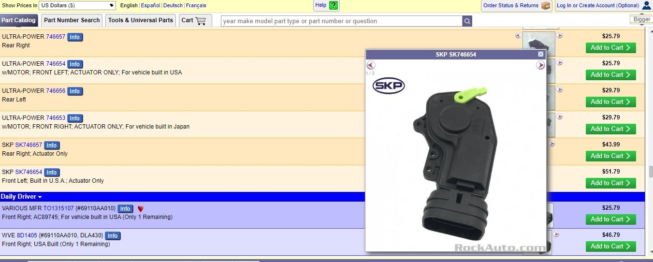Open part number link 8D1405
This screenshot has width=653, height=262.
(27, 235)
